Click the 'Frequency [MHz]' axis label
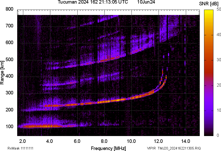 (x=108, y=148)
